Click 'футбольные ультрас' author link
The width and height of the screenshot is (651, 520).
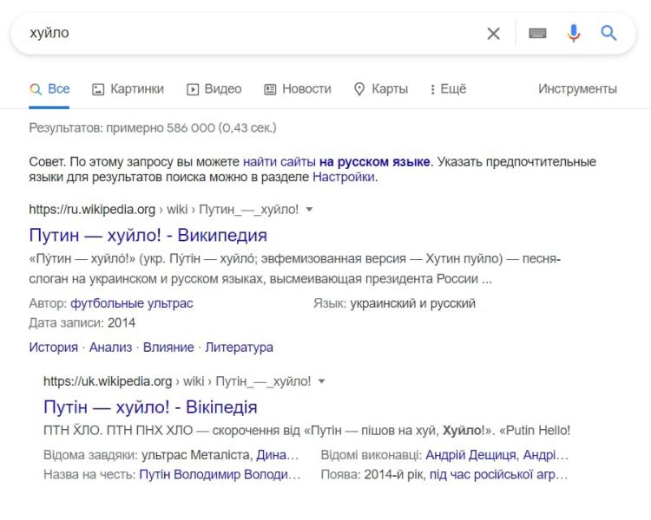pyautogui.click(x=132, y=303)
